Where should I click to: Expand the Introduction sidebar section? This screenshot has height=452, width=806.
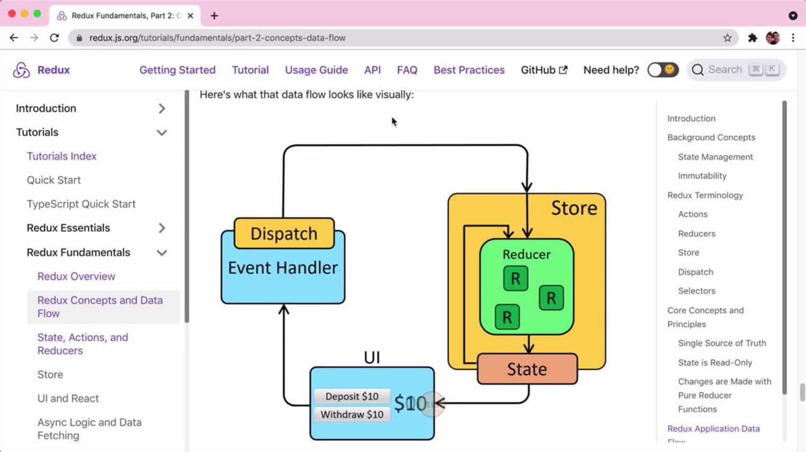point(162,108)
